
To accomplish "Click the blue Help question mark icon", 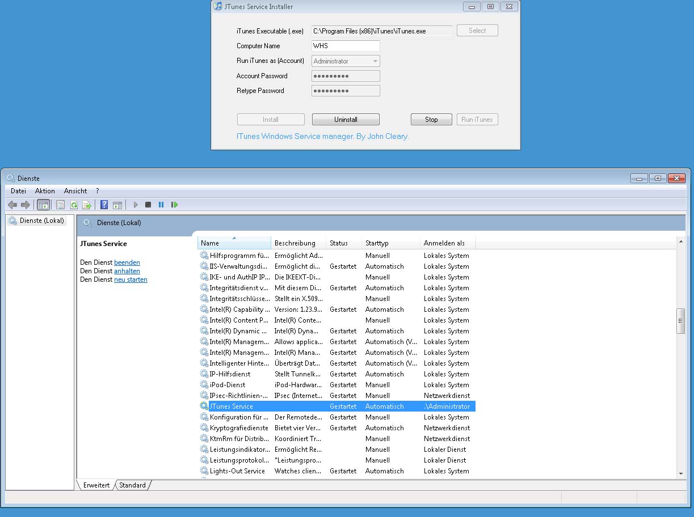I will pyautogui.click(x=104, y=205).
